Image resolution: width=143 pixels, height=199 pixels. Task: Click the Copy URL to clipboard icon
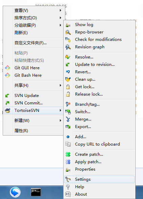click(68, 144)
